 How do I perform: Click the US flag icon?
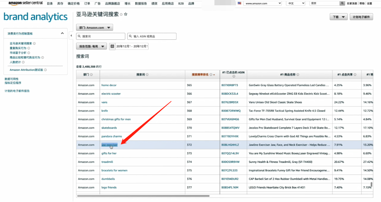[x=239, y=3]
